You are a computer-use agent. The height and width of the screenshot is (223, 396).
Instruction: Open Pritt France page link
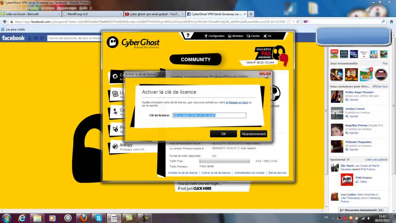[364, 178]
